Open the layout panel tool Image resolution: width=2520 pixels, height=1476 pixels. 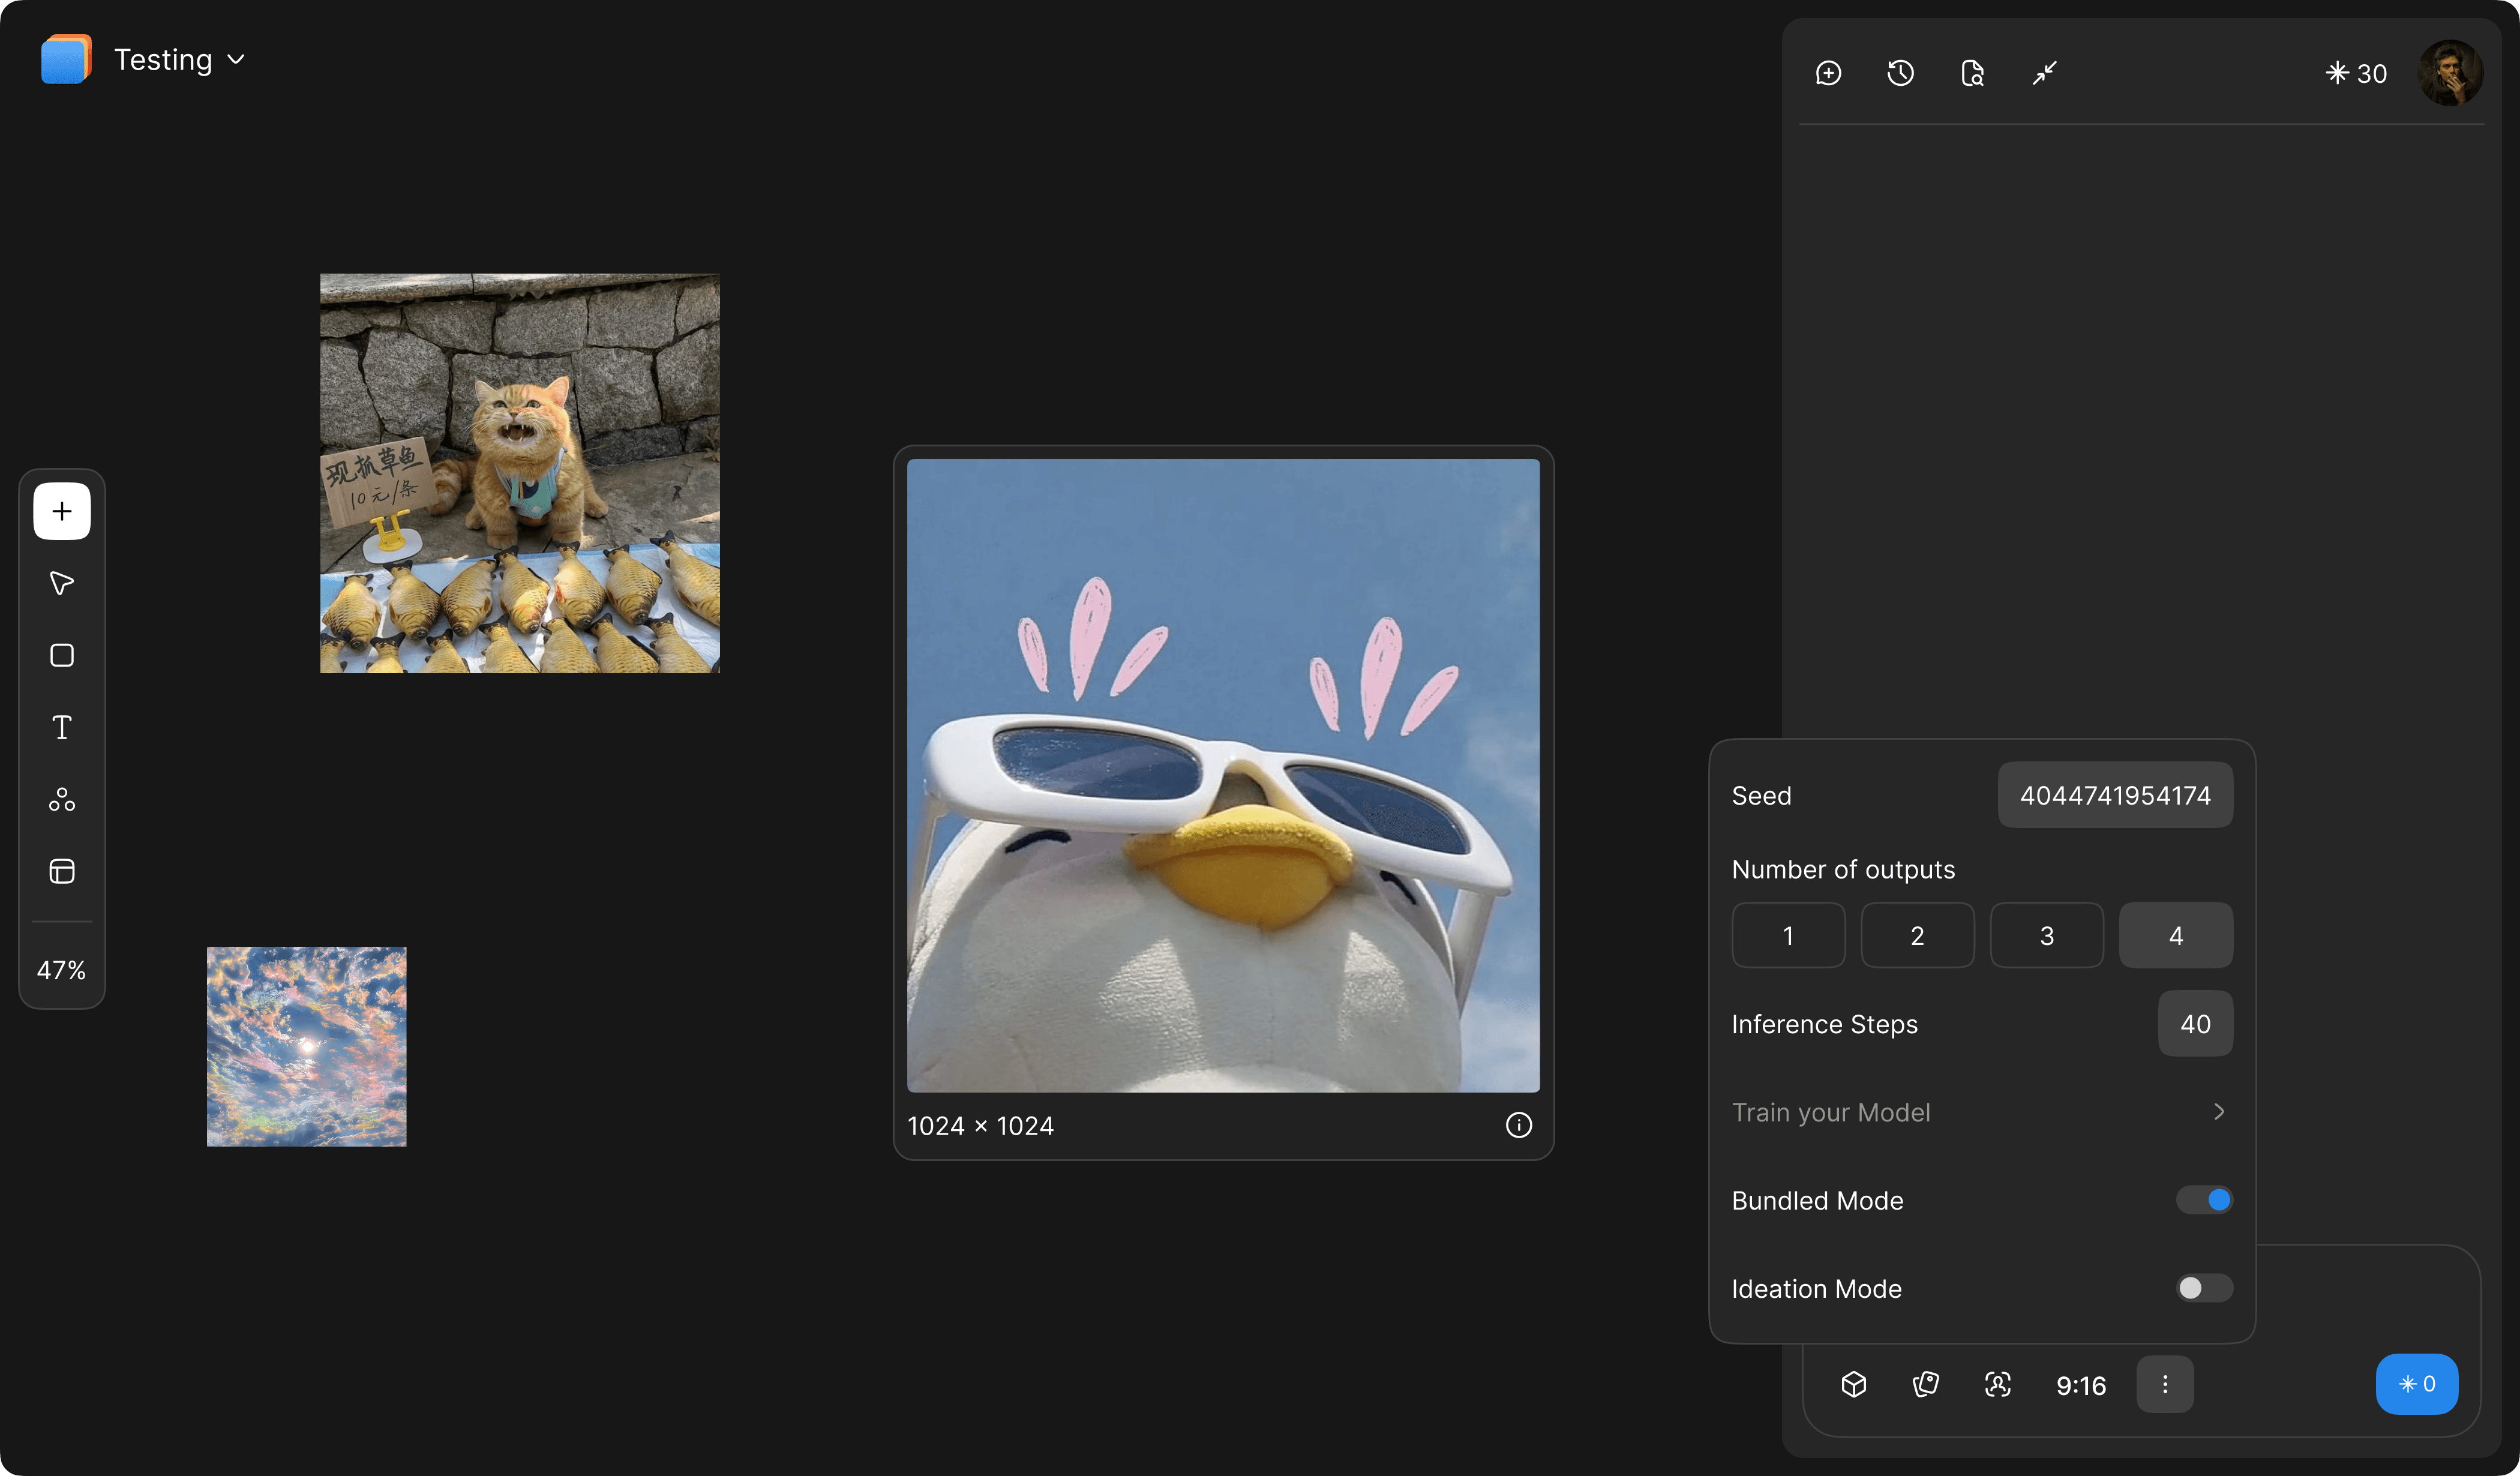point(62,871)
